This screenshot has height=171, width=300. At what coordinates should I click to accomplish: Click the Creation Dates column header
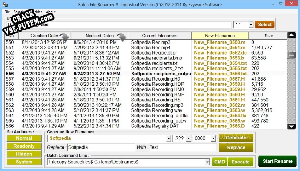(x=45, y=36)
